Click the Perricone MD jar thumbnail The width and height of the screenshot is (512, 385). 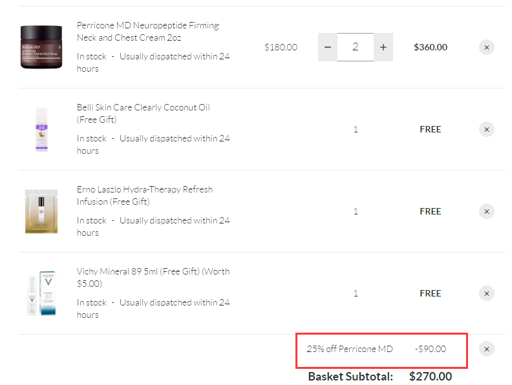41,47
